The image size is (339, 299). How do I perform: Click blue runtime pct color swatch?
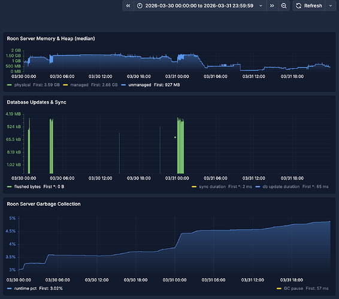tap(10, 288)
